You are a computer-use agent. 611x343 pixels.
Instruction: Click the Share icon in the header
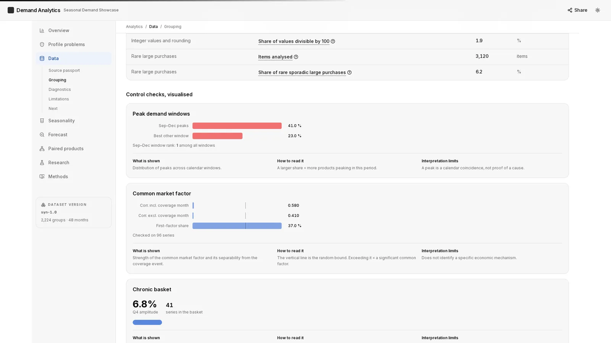(x=570, y=10)
